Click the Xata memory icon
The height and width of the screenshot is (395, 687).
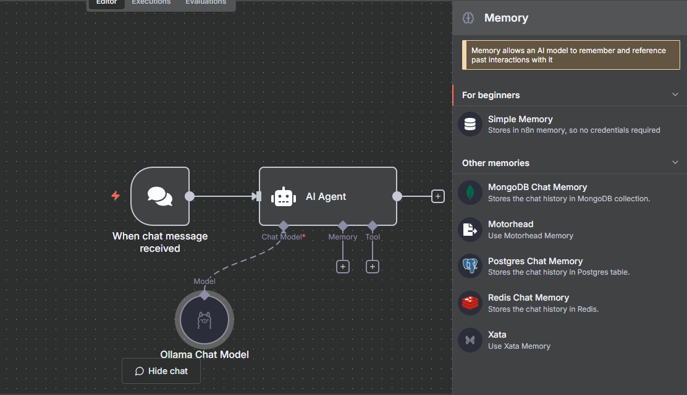(x=470, y=339)
